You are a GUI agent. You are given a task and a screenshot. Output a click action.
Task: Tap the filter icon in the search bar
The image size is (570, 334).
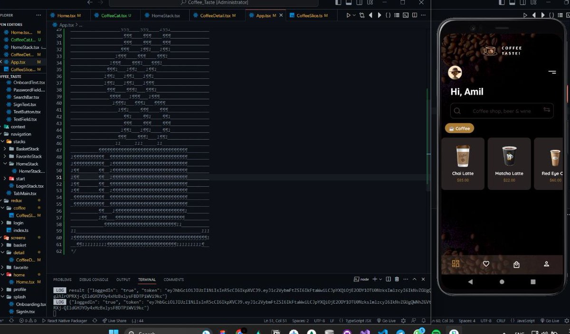point(547,111)
